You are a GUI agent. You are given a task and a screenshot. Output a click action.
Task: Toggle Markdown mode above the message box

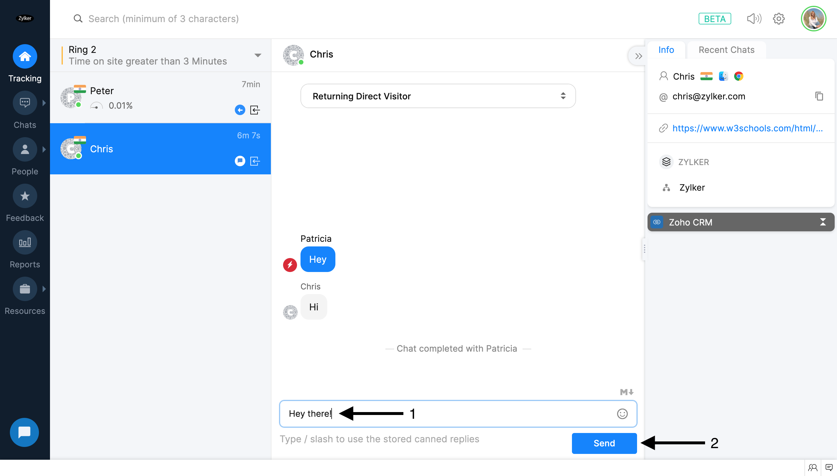click(627, 392)
